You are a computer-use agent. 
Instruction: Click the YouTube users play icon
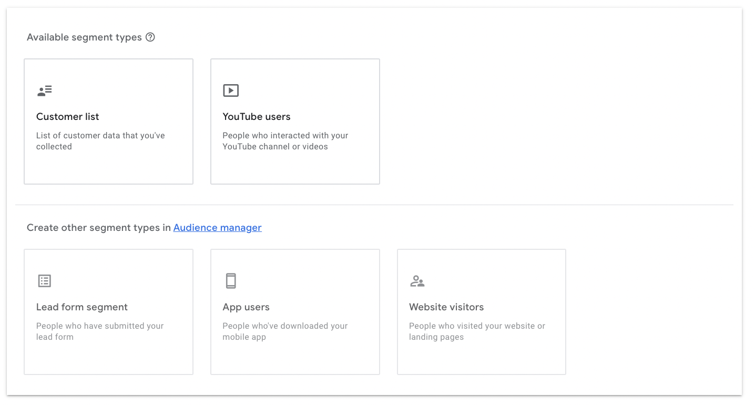tap(231, 90)
